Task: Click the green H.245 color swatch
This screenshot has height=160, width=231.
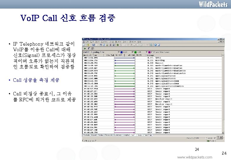Action: pos(135,52)
